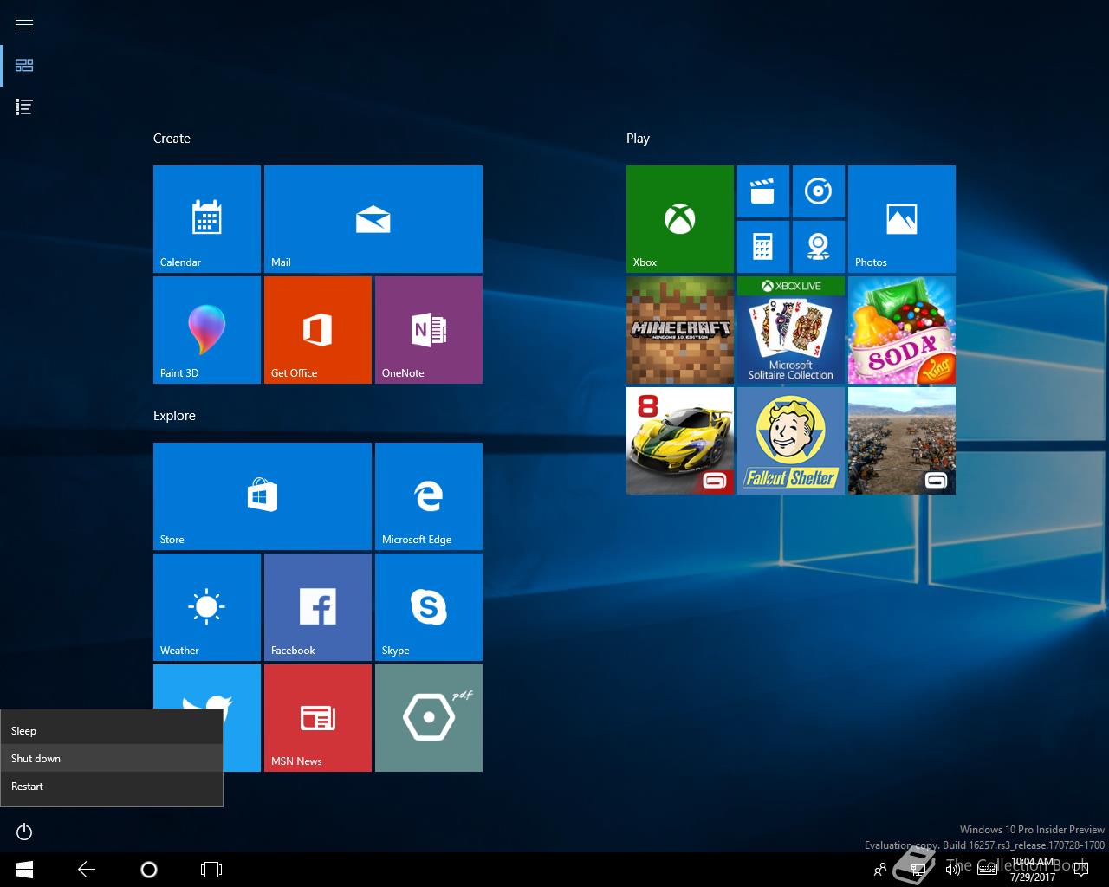Open the MSN News tile
The height and width of the screenshot is (887, 1109).
(318, 718)
